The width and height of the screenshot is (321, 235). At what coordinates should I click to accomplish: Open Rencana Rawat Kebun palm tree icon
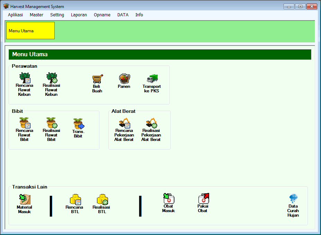[x=25, y=78]
